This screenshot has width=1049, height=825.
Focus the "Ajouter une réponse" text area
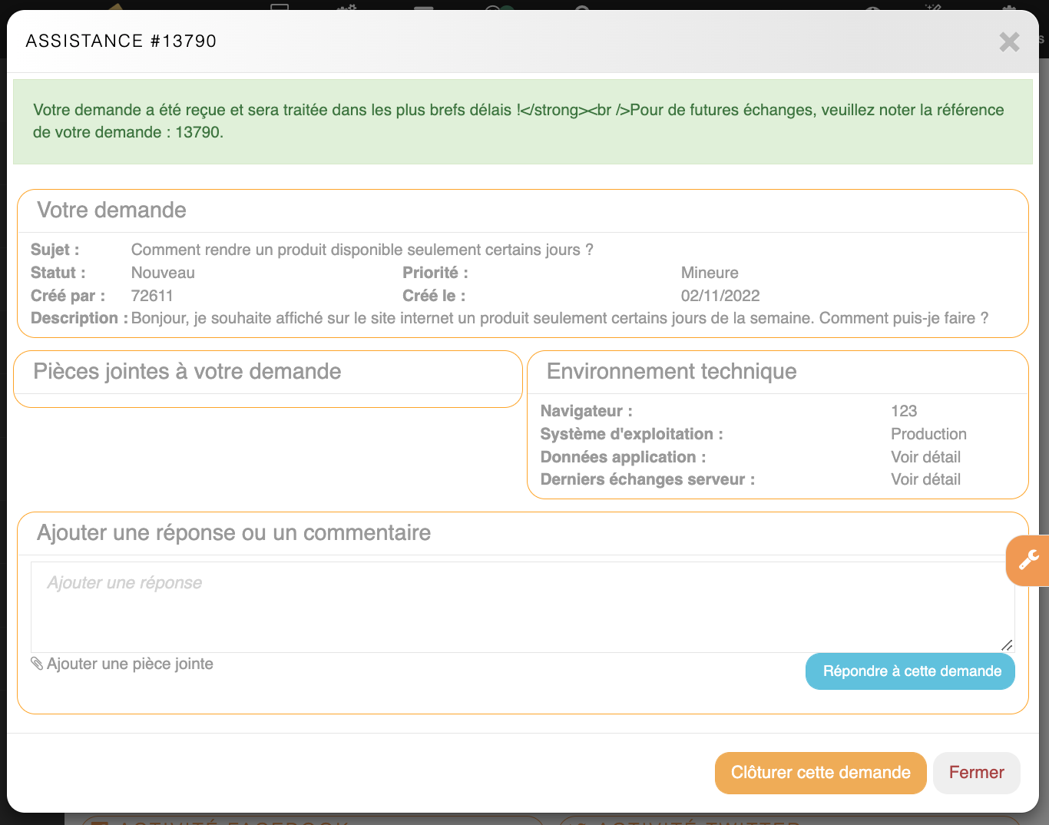click(x=522, y=607)
